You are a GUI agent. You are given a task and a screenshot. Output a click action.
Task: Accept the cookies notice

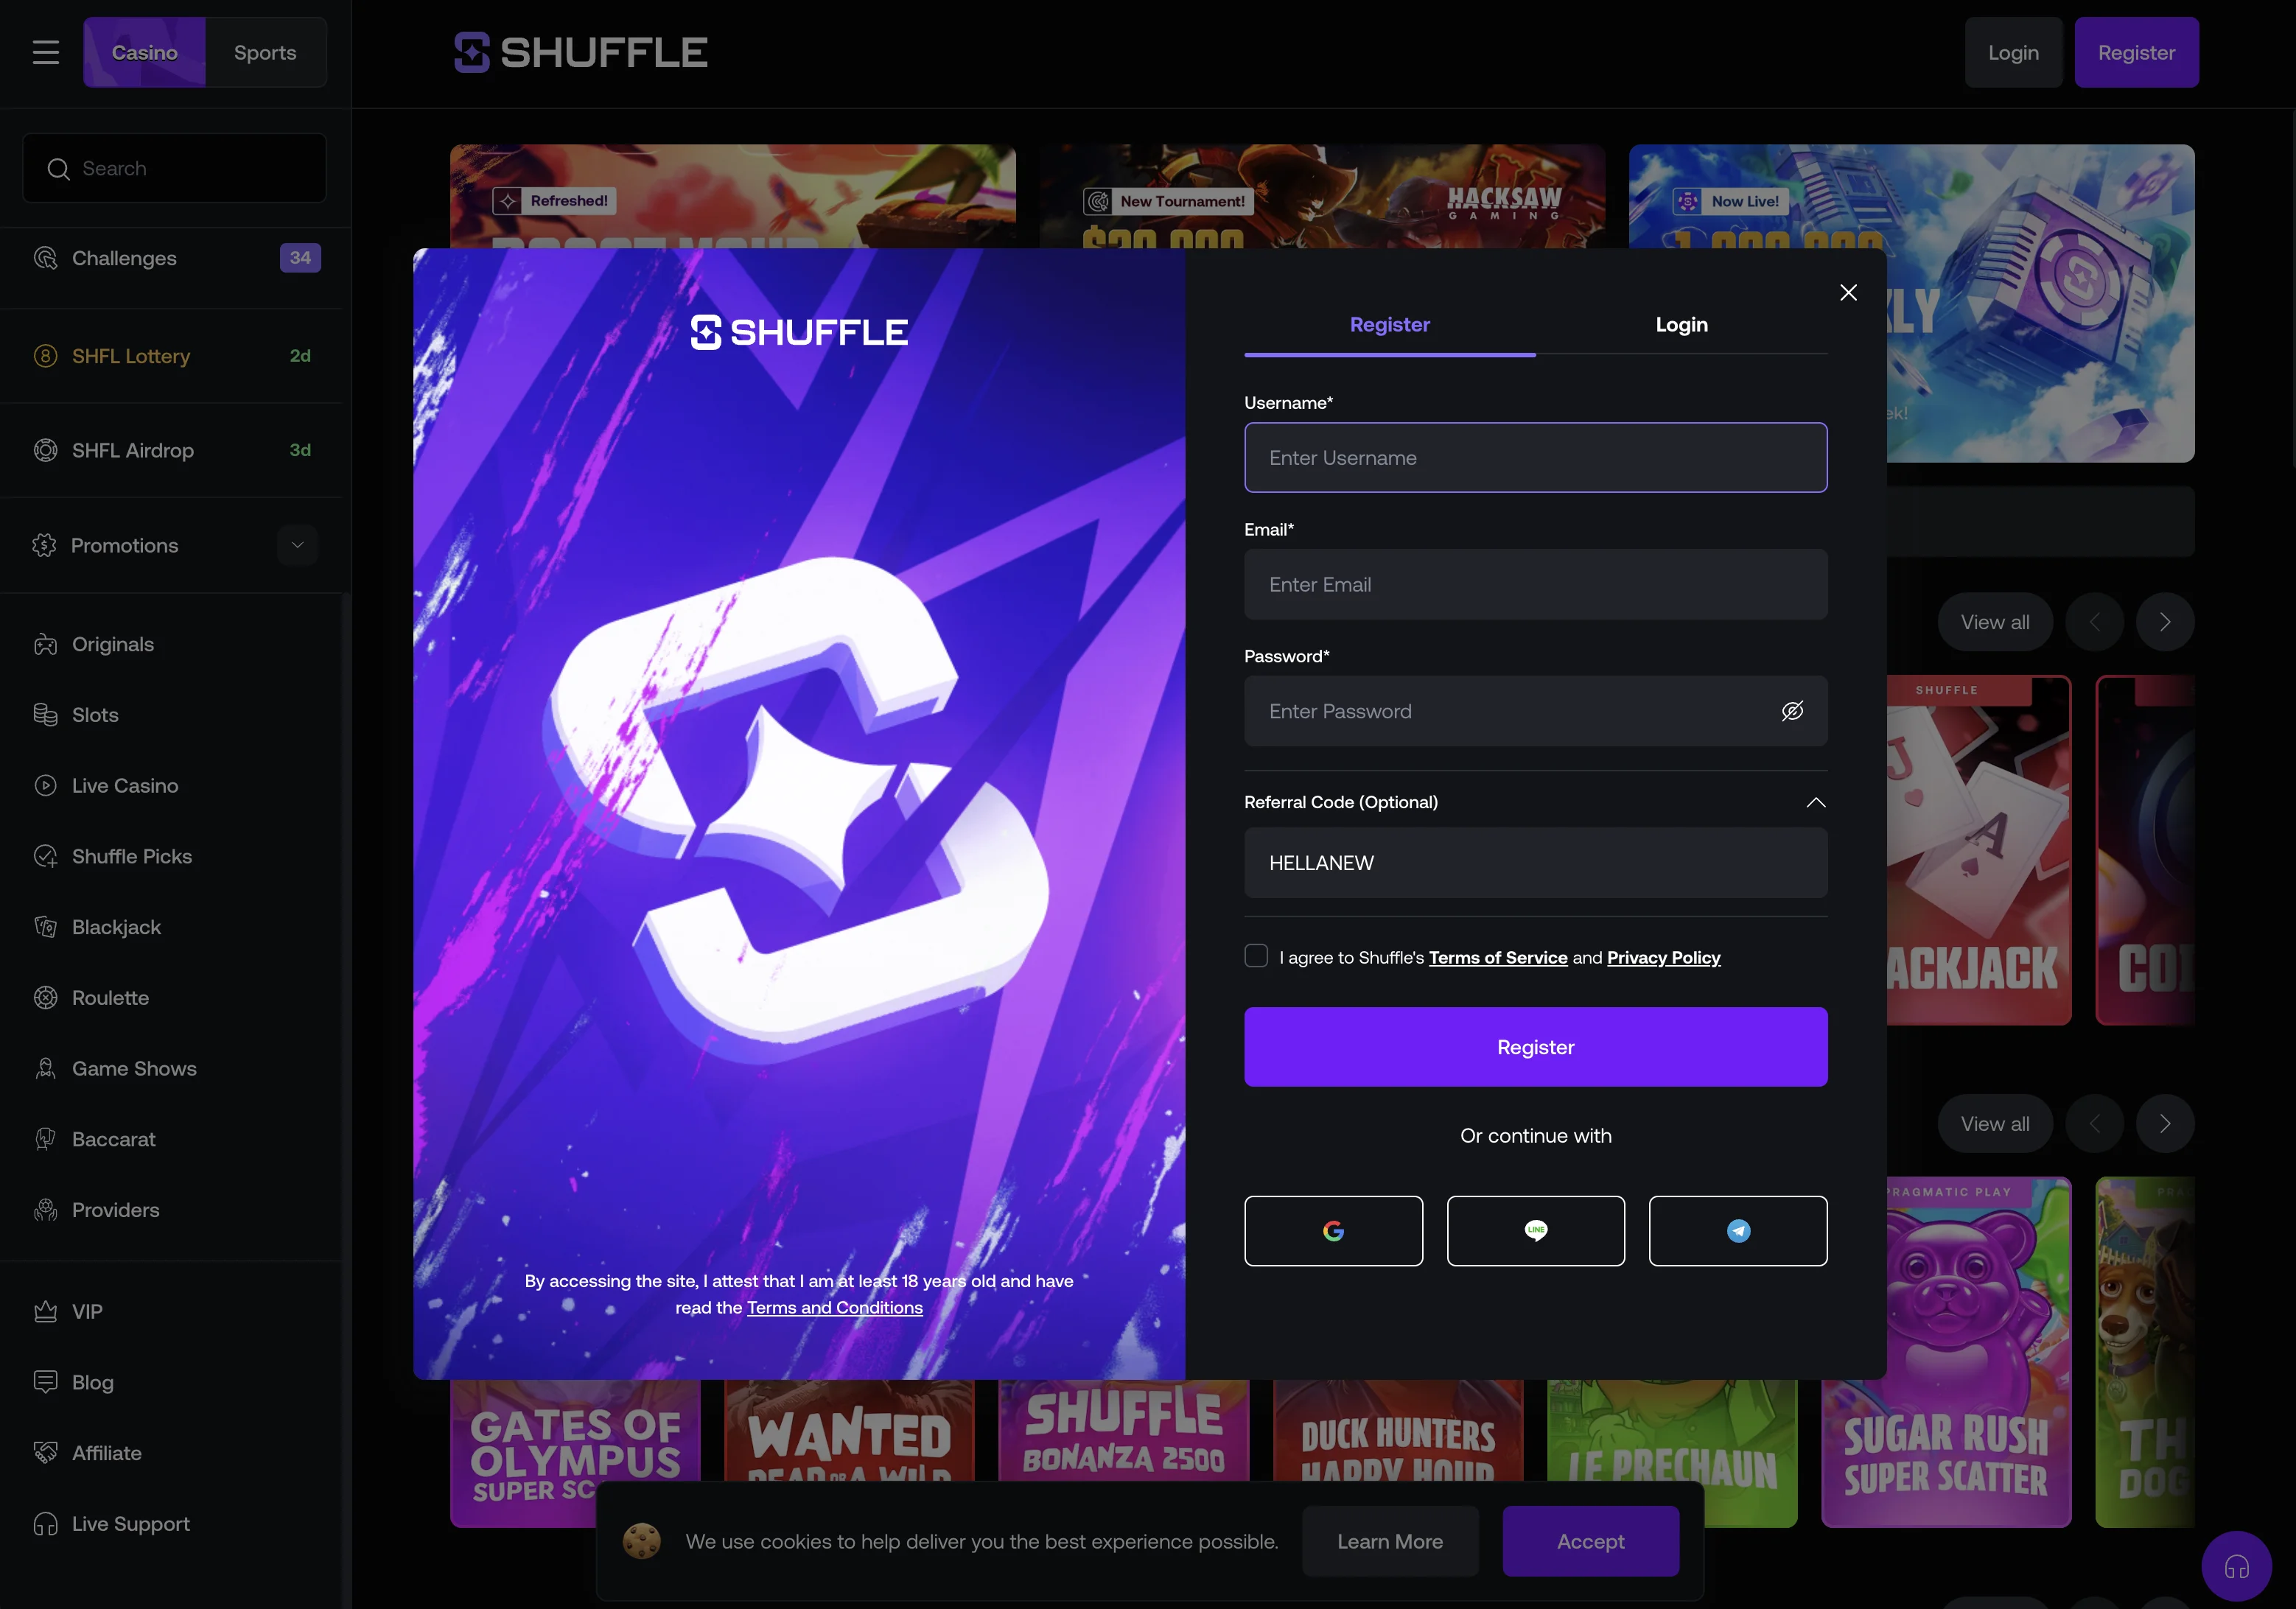click(x=1590, y=1541)
